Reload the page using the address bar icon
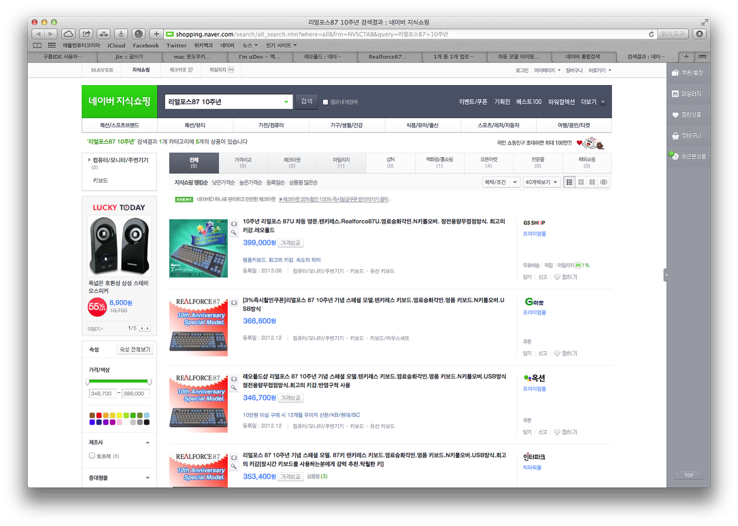 pyautogui.click(x=651, y=34)
